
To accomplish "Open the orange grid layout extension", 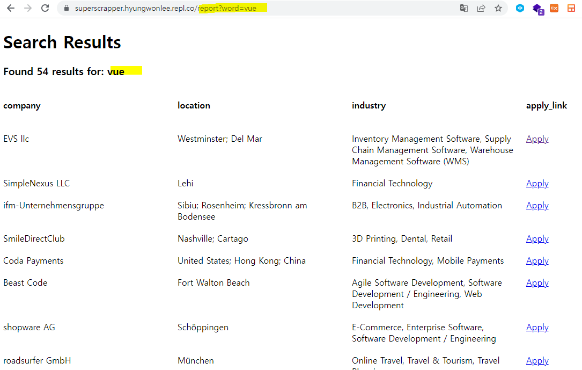I will (x=571, y=8).
